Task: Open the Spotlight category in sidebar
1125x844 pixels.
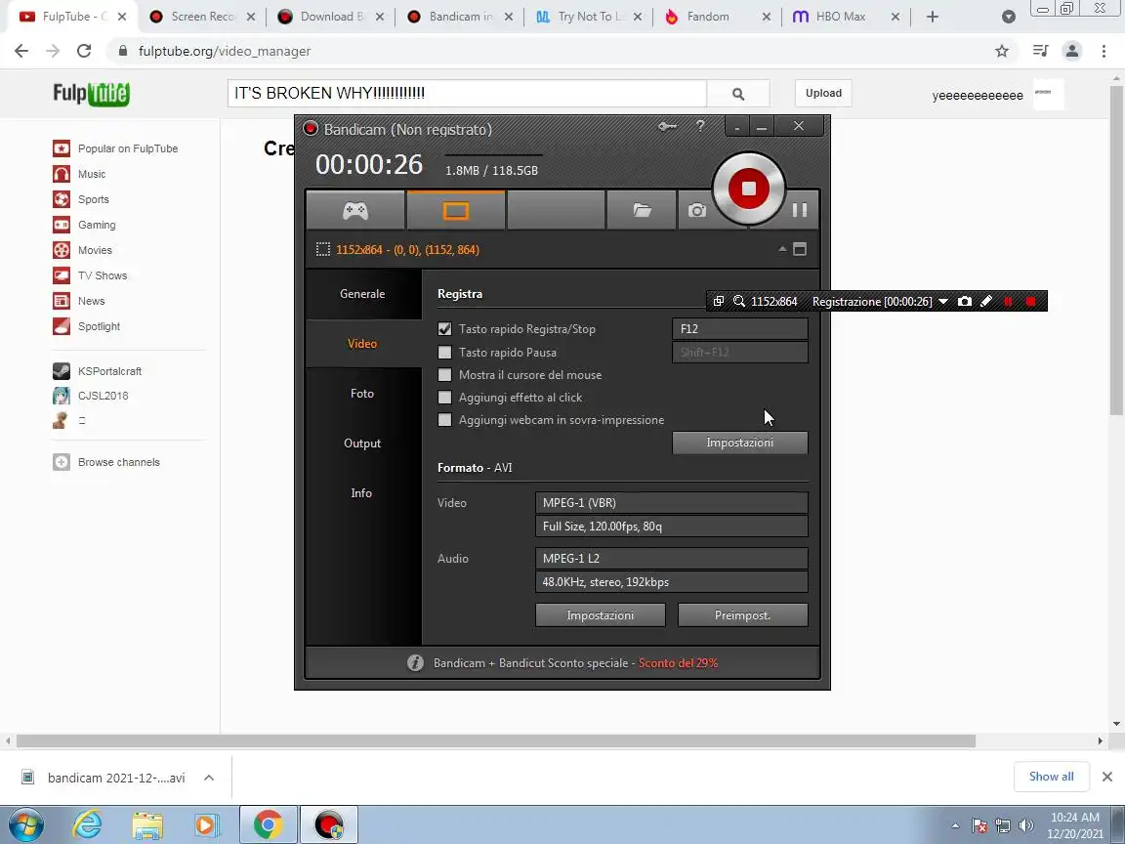Action: [86, 326]
